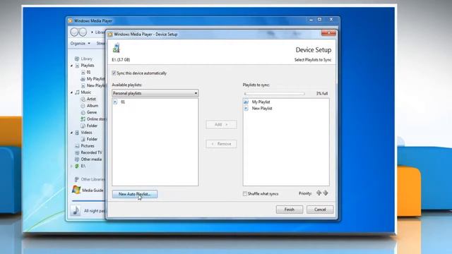Select Genre under Music
The image size is (452, 254).
click(92, 112)
